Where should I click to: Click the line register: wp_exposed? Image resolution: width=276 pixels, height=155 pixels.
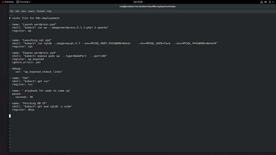tap(28, 59)
